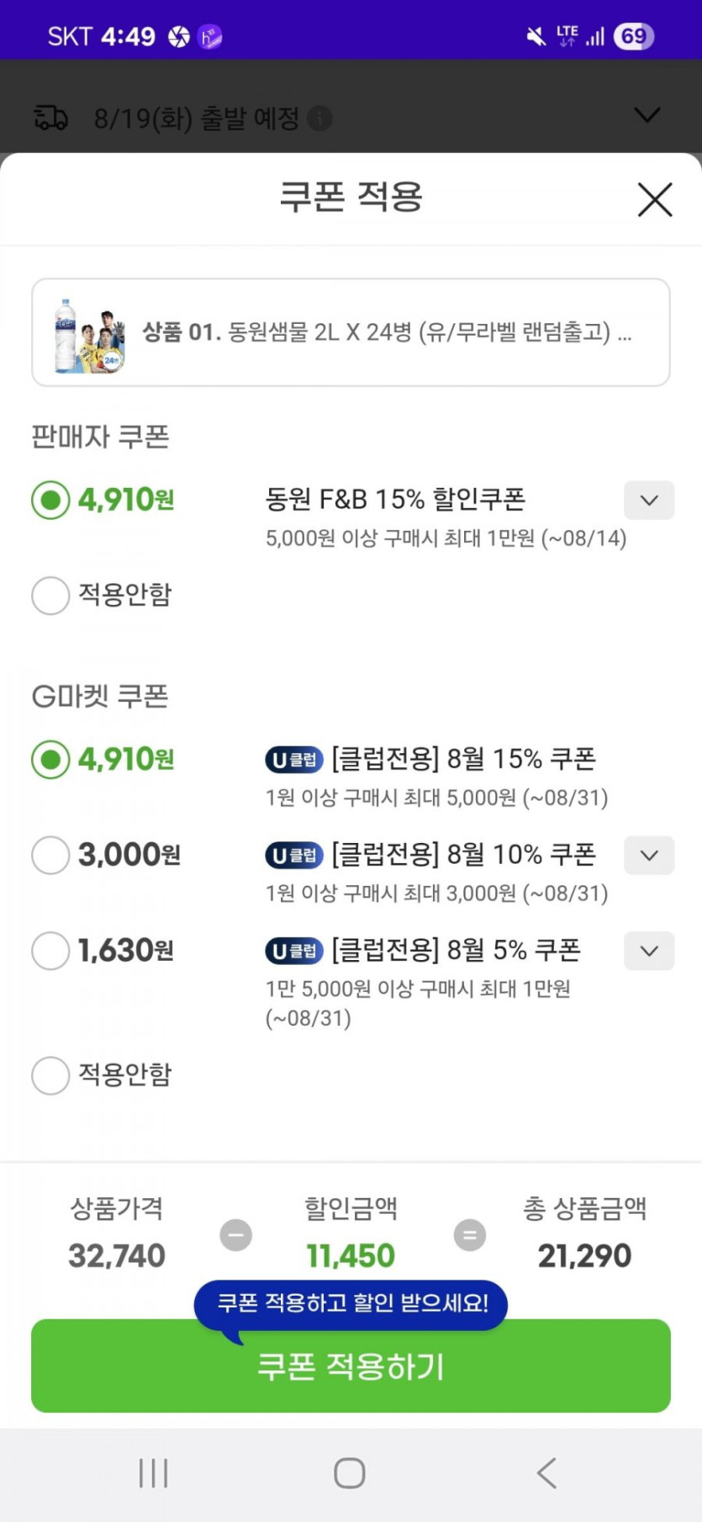The height and width of the screenshot is (1522, 702).
Task: Select 적용안함 under G마켓 쿠폰
Action: click(x=50, y=1075)
